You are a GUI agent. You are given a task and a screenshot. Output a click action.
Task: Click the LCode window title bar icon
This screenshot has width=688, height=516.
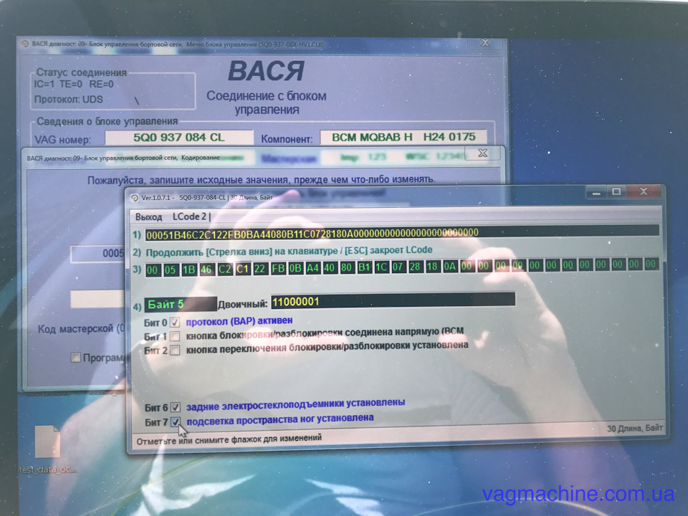pos(135,198)
